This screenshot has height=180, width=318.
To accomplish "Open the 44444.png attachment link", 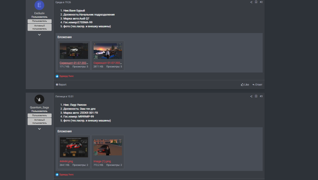I will pyautogui.click(x=66, y=161).
